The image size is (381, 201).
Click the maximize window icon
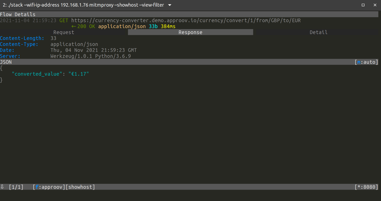(x=363, y=5)
